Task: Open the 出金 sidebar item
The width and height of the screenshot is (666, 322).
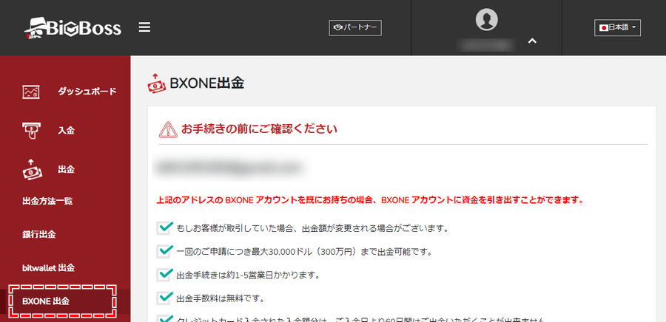Action: (x=67, y=169)
